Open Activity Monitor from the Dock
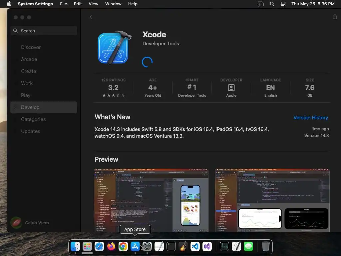 (224, 246)
